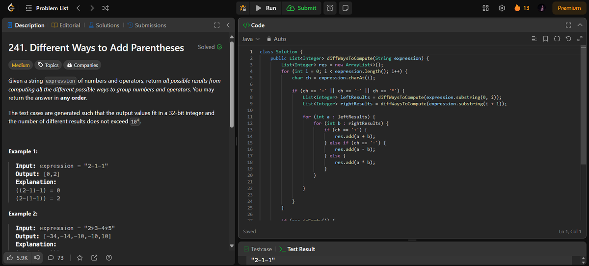This screenshot has height=266, width=589.
Task: Switch to the Editorial tab
Action: pos(66,25)
